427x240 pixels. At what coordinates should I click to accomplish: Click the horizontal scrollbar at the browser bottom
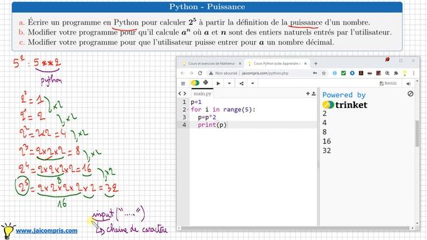295,228
